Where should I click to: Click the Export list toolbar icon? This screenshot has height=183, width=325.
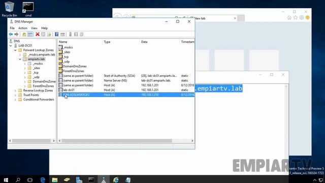49,34
